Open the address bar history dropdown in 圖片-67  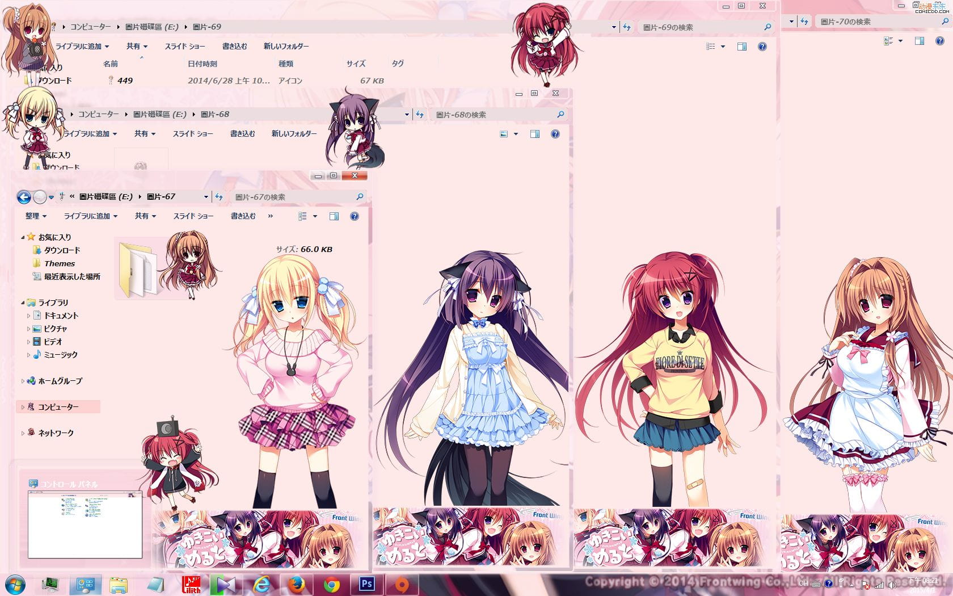coord(206,197)
